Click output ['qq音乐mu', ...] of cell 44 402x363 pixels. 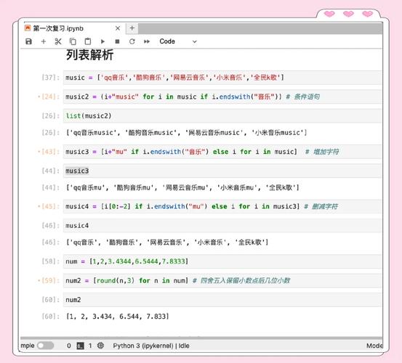click(182, 187)
